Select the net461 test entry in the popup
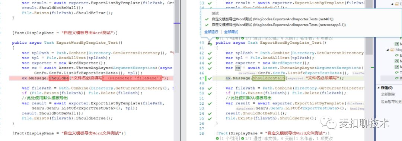 272,19
